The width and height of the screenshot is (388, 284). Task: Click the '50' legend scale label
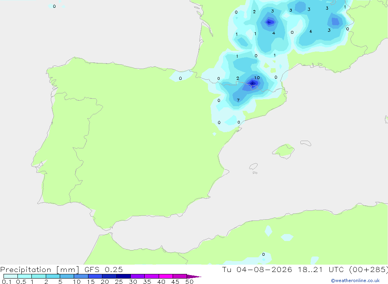189,282
